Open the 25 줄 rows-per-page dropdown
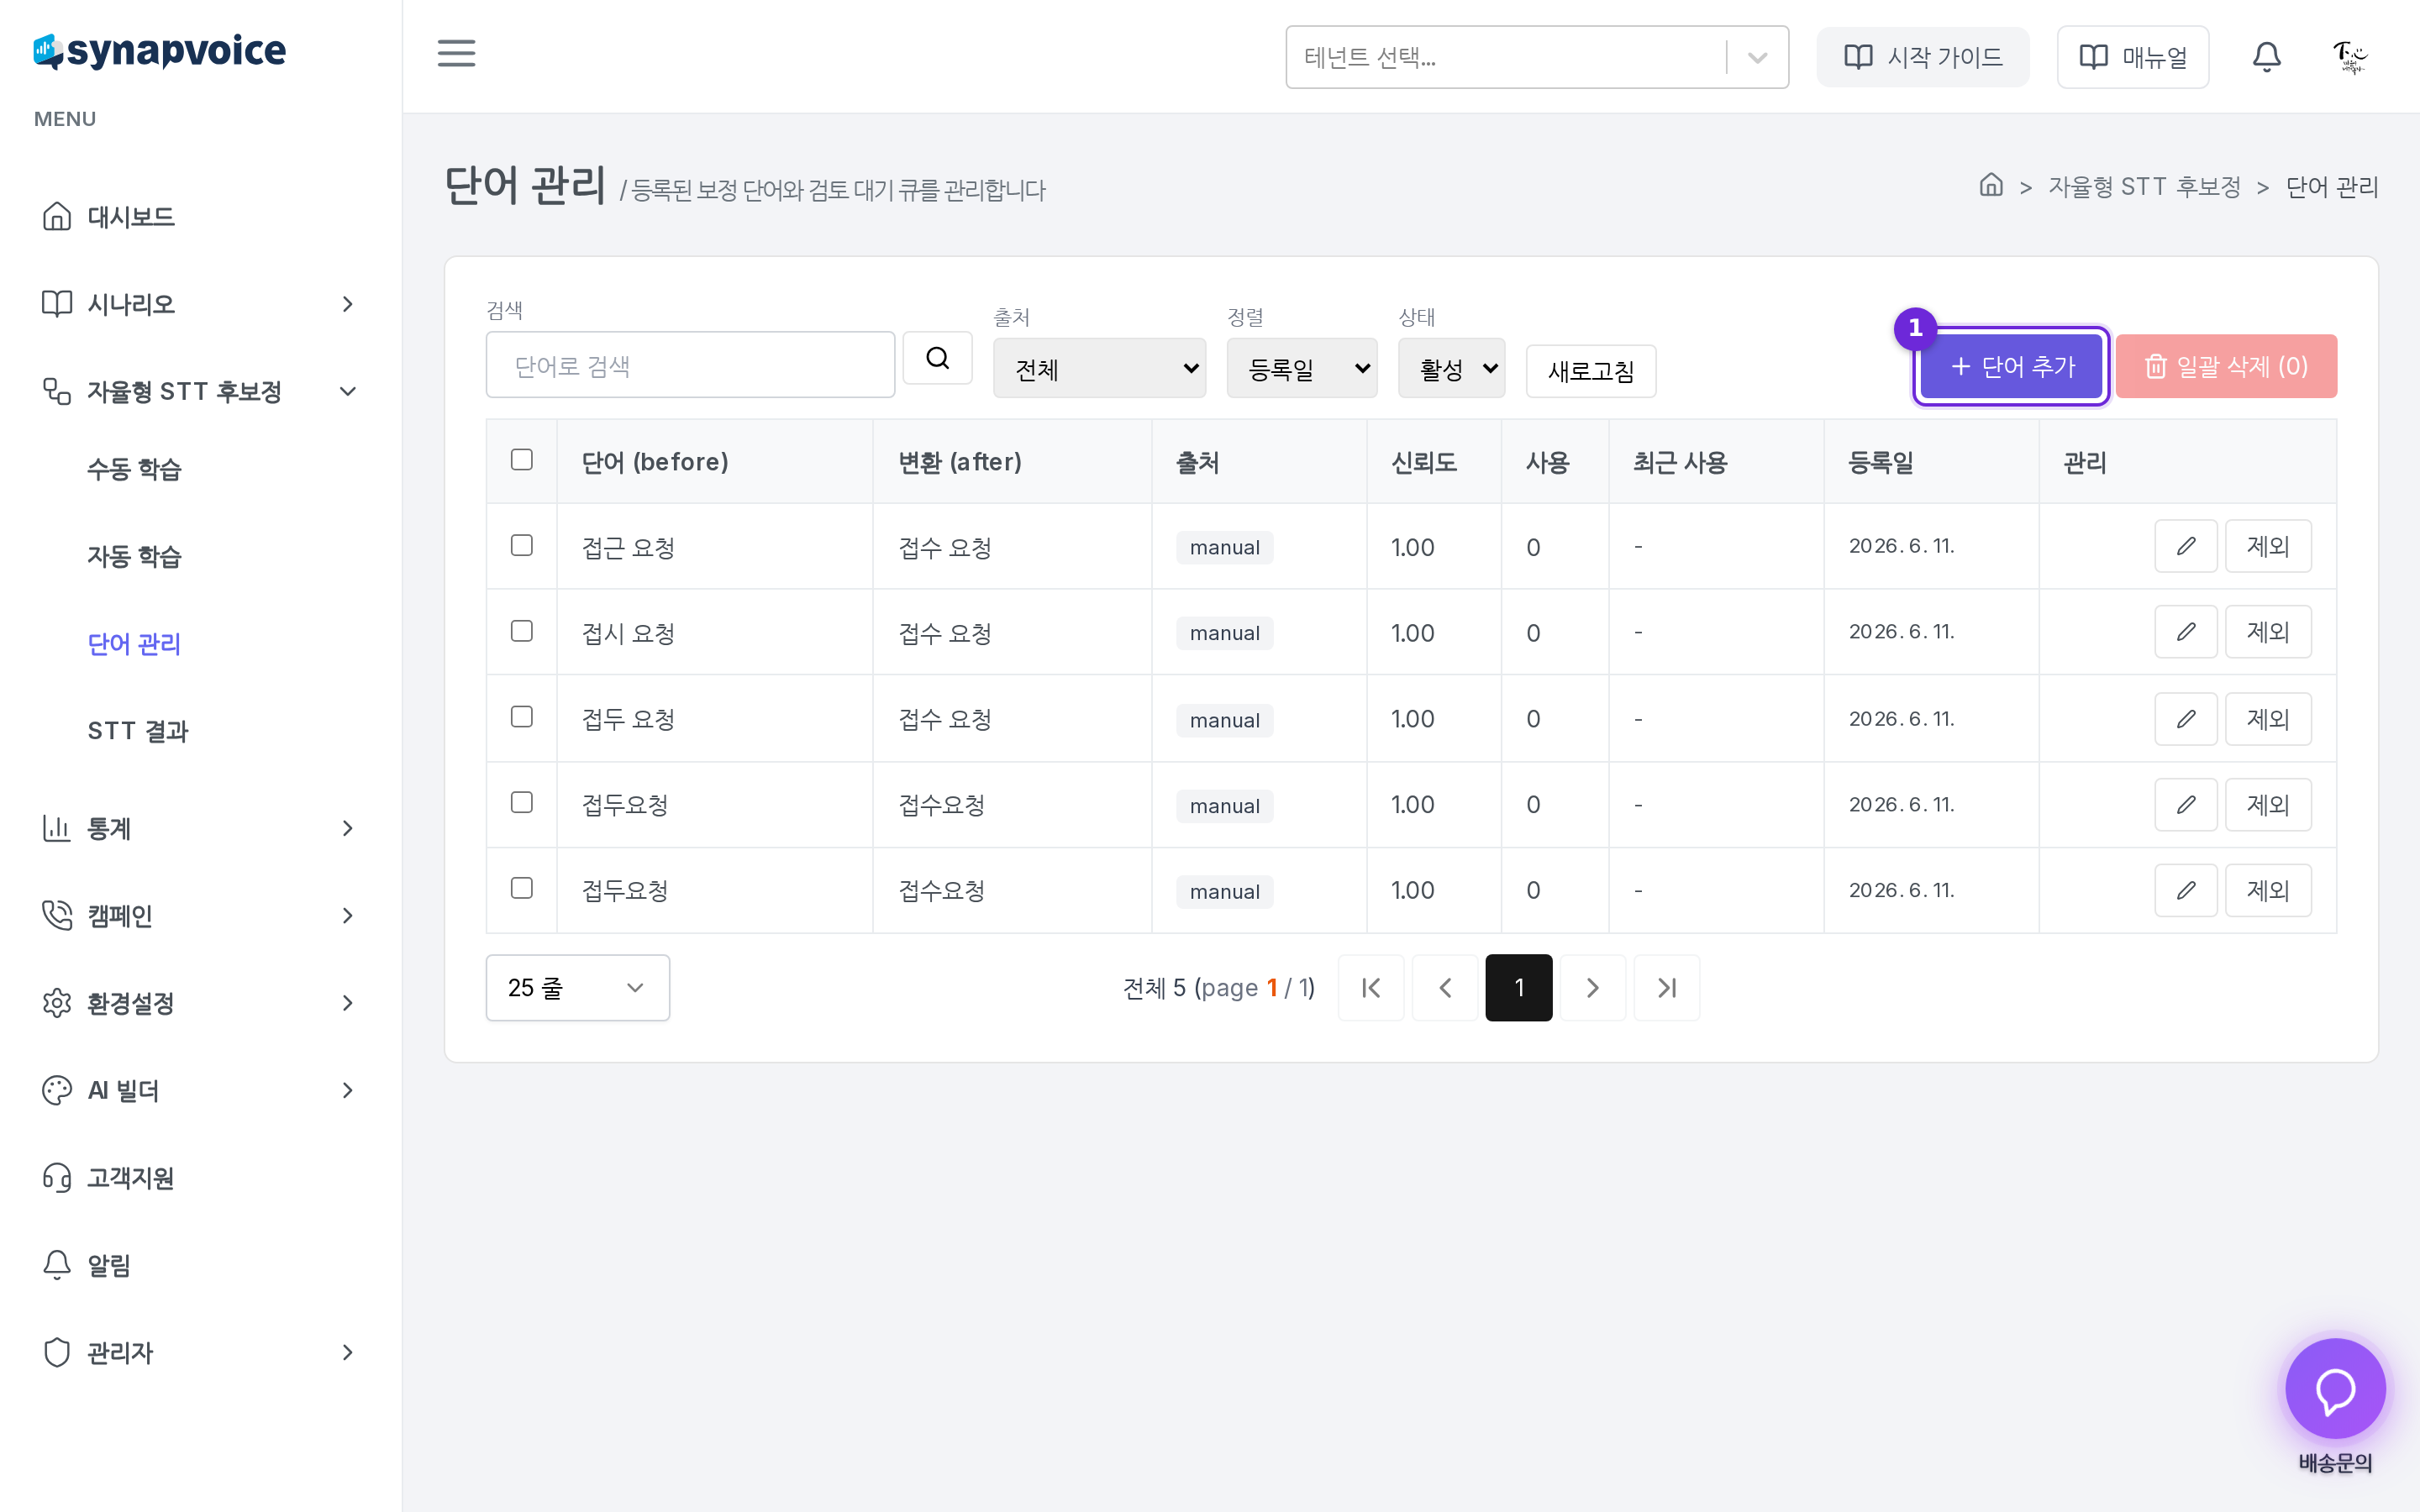 [x=577, y=988]
